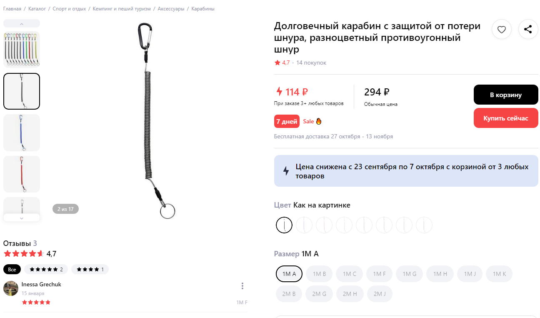Open the multicolor cords thumbnail
The width and height of the screenshot is (540, 318).
[22, 50]
